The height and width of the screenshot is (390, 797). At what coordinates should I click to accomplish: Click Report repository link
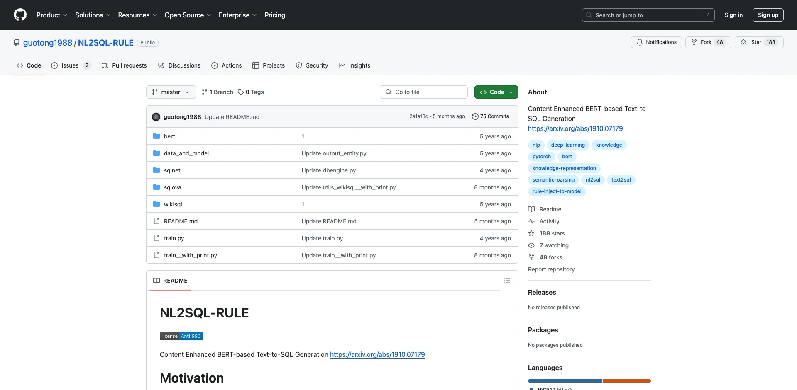click(551, 269)
